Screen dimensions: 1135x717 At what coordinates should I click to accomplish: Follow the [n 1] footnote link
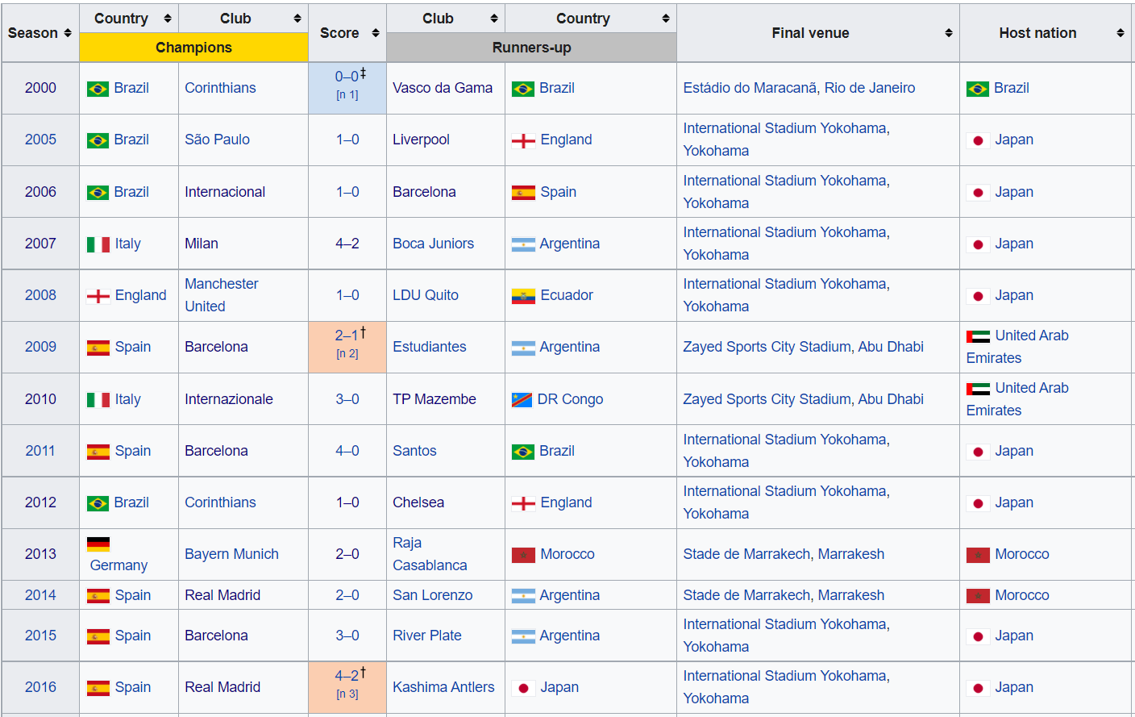(347, 95)
